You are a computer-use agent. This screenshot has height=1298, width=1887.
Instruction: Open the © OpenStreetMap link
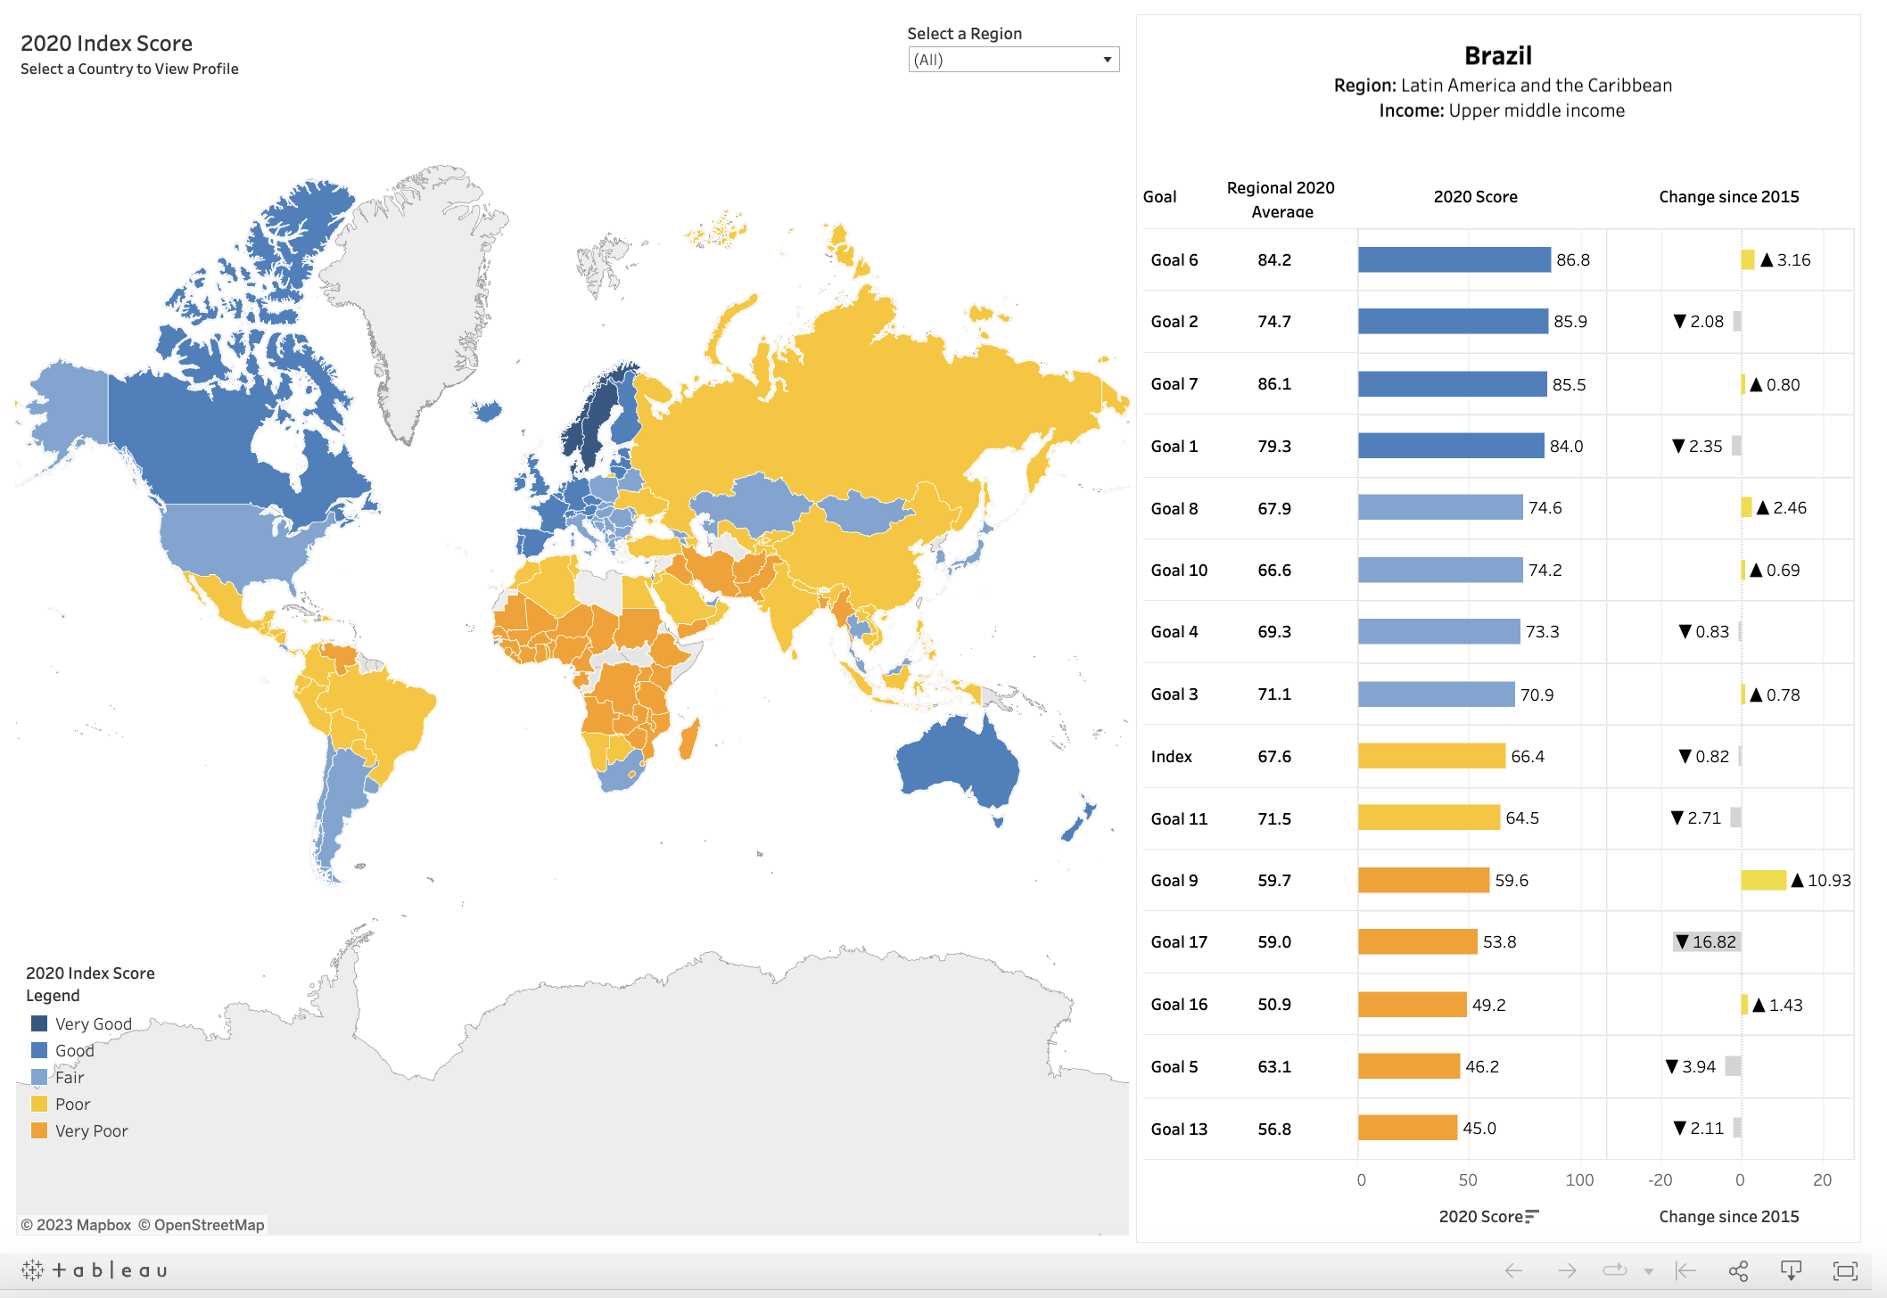pos(202,1225)
